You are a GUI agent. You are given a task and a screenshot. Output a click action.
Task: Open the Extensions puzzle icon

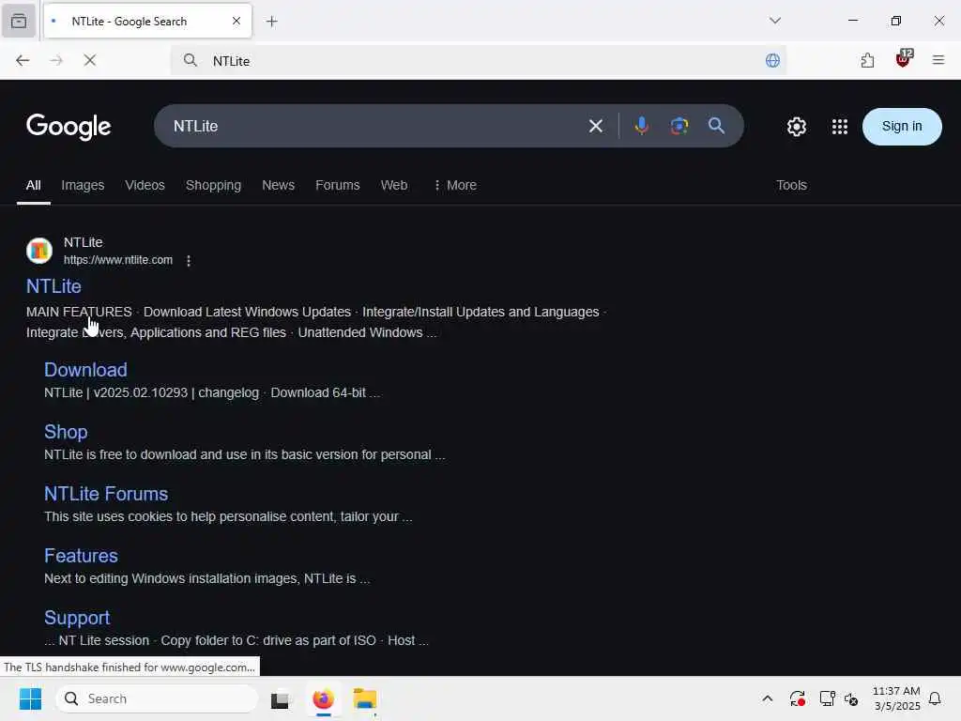tap(867, 60)
